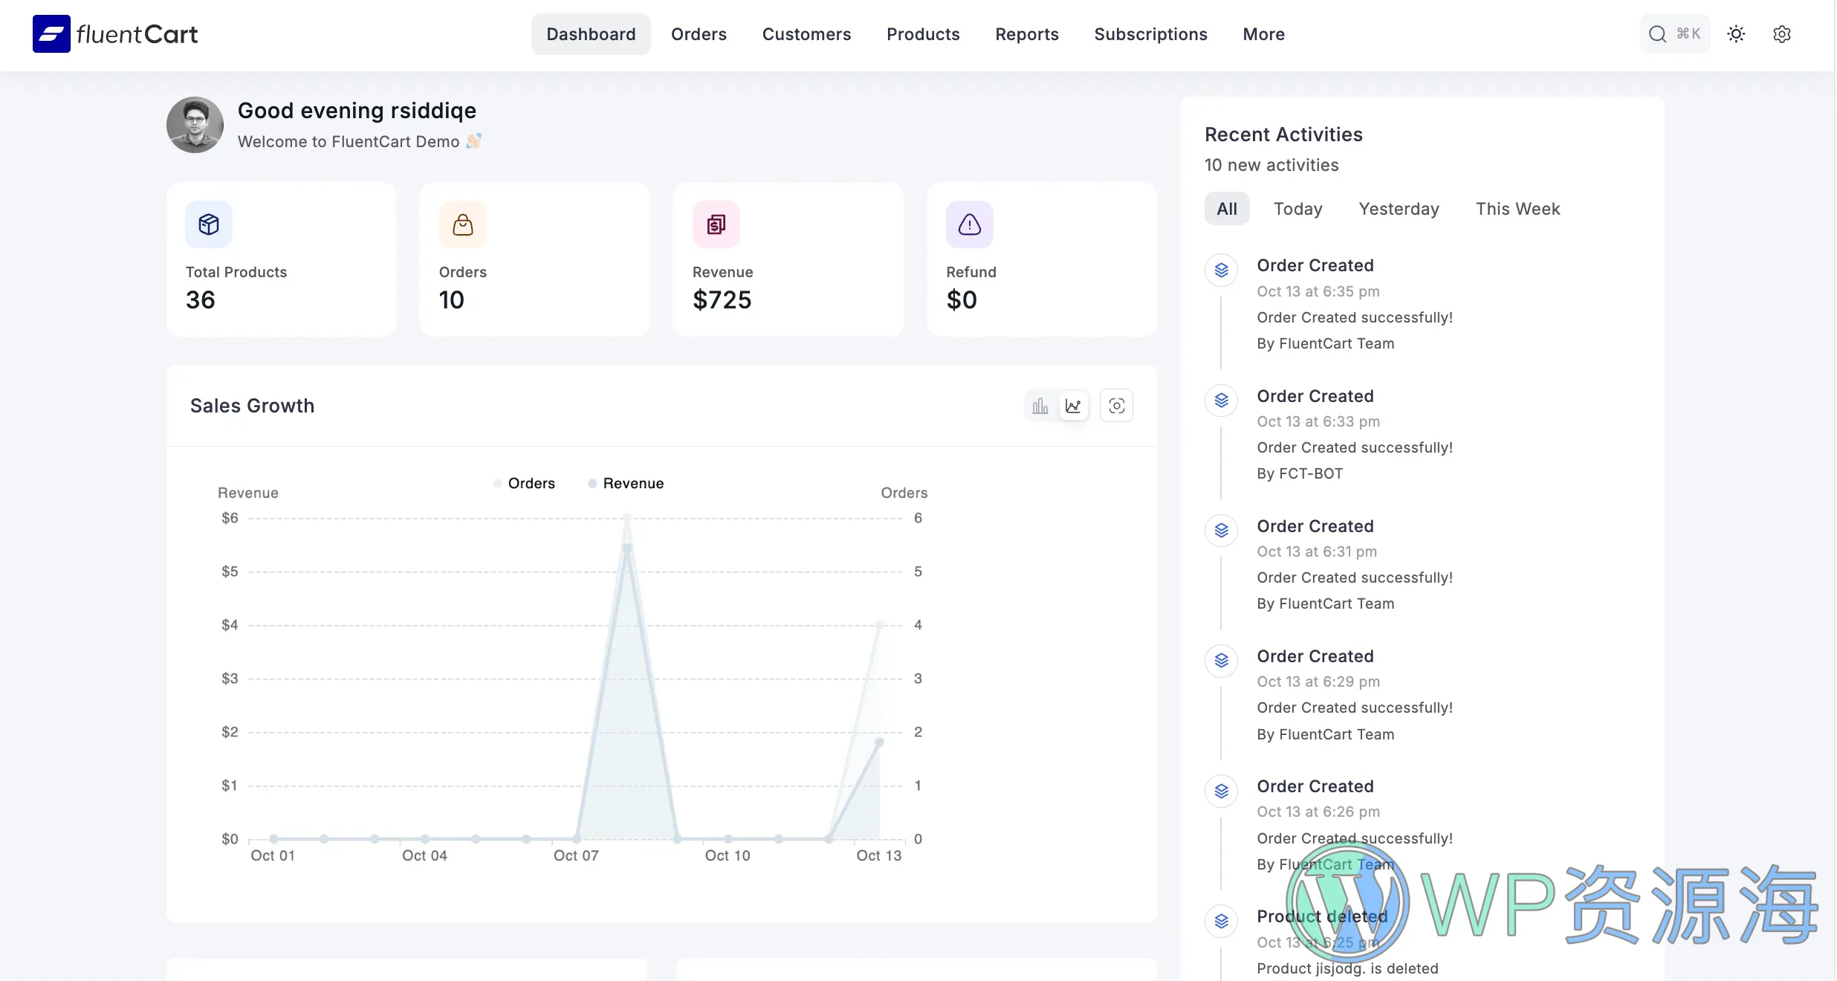
Task: Open the chart snapshot/focus icon
Action: click(x=1116, y=405)
